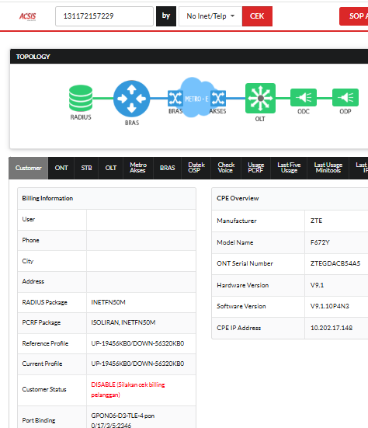Viewport: 368px width, 428px height.
Task: Click the Metro-E BRAS-side switch icon
Action: pyautogui.click(x=175, y=99)
